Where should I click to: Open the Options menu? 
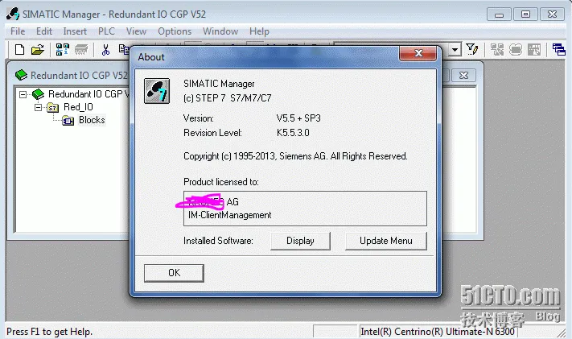click(175, 31)
